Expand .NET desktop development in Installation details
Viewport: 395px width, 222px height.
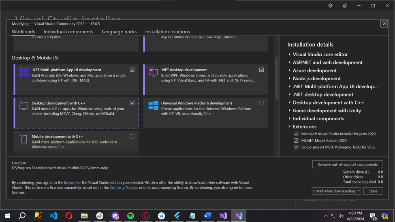289,94
